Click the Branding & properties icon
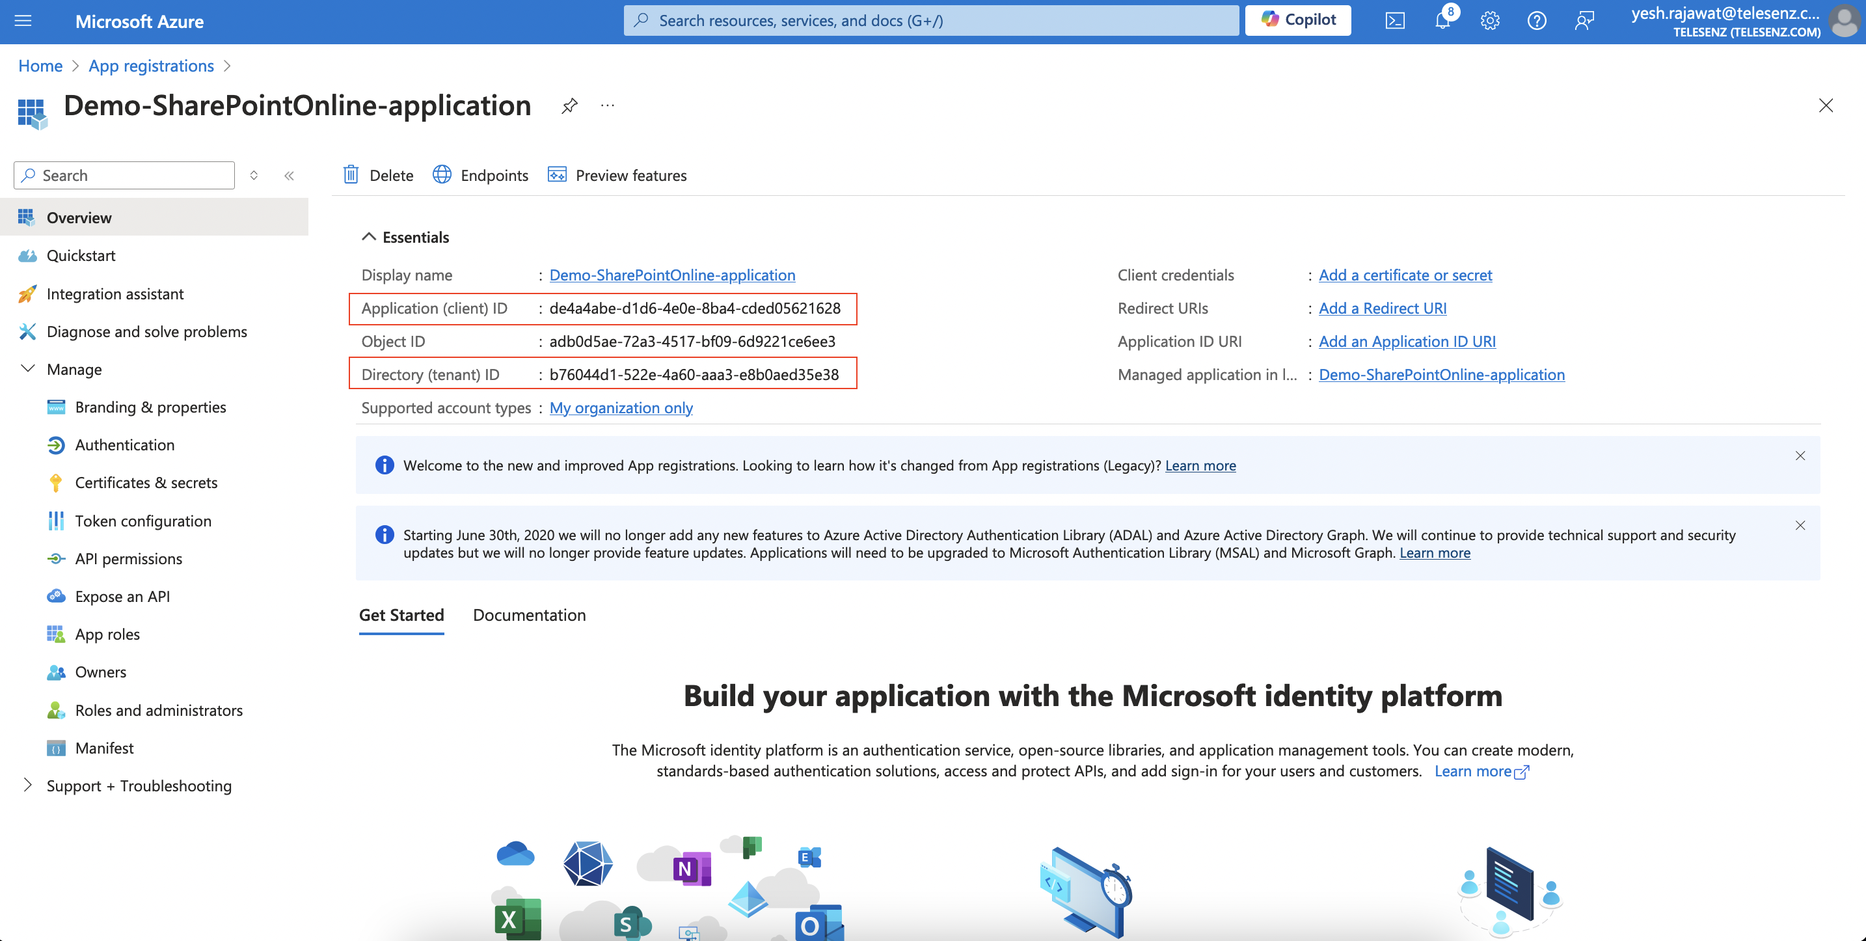 pos(56,407)
